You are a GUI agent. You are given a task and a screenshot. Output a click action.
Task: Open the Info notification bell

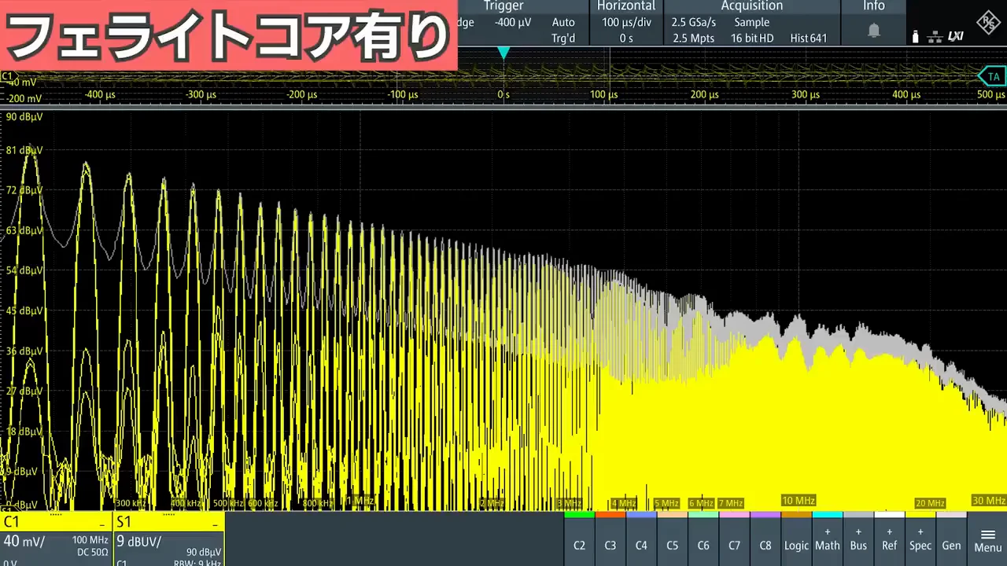click(x=873, y=31)
